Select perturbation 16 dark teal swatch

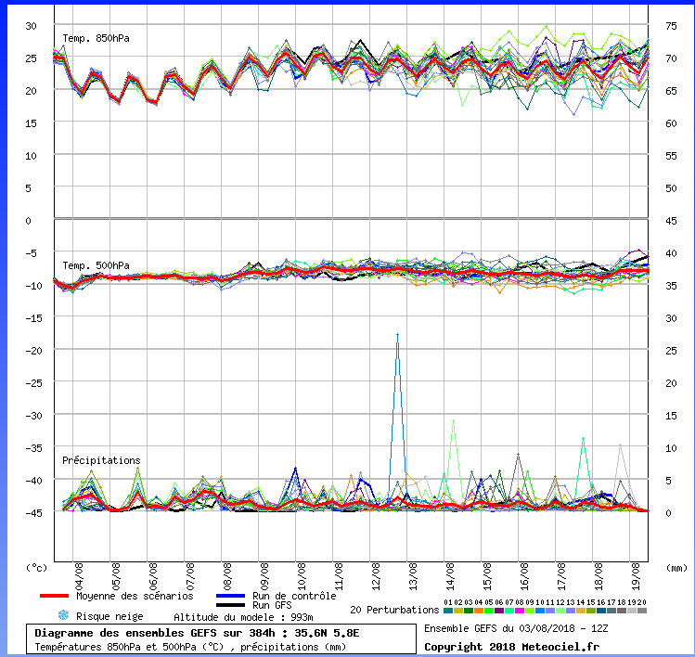point(601,611)
